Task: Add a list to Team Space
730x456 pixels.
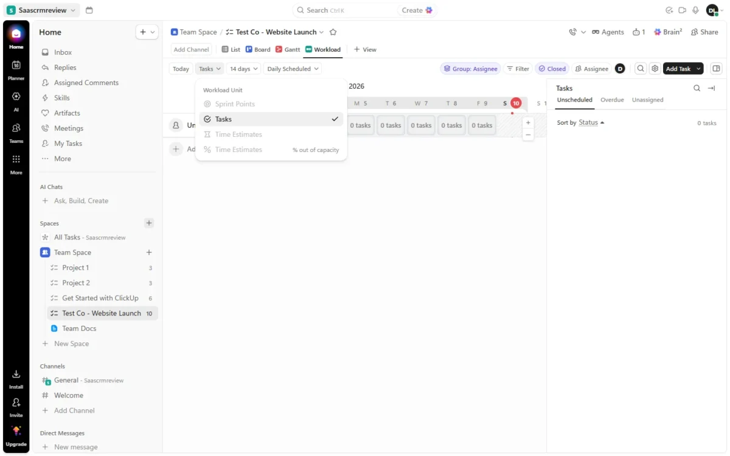Action: (x=149, y=252)
